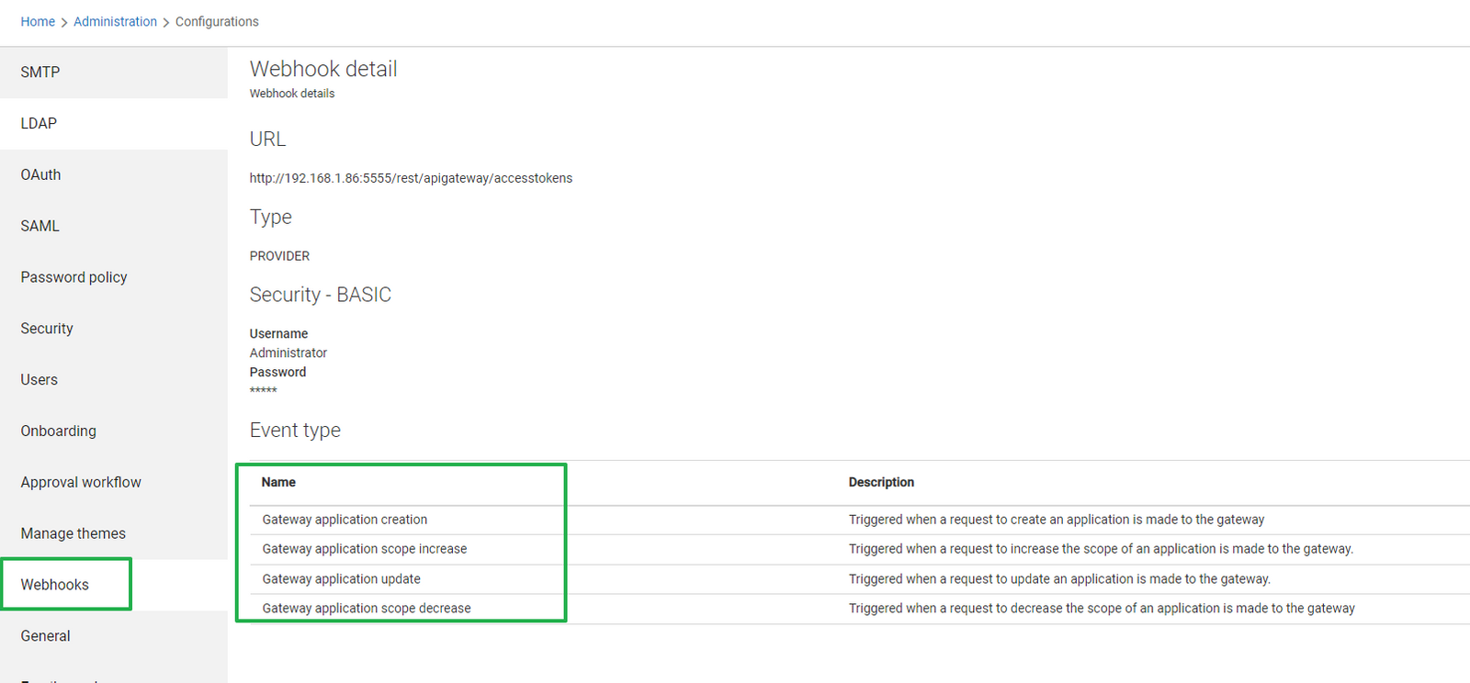Screen dimensions: 1470x683
Task: Open the Administration breadcrumb link
Action: tap(115, 21)
